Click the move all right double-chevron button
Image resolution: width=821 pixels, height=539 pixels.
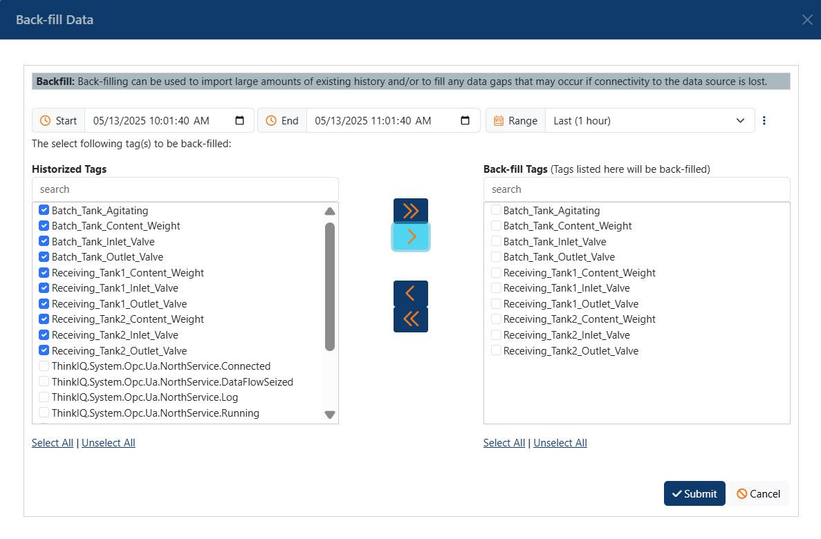(x=410, y=211)
